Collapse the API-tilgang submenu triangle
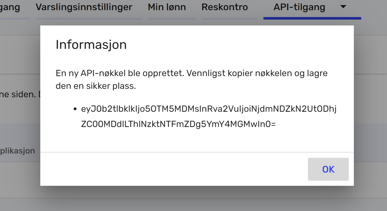Screen dimensions: 387x211 (343, 7)
